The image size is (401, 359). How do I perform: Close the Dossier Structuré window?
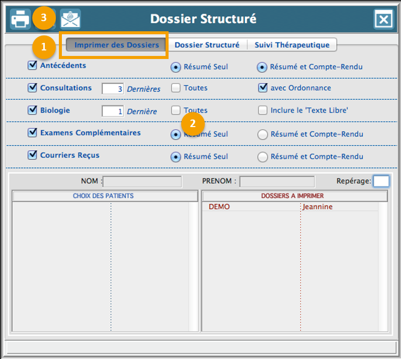pos(383,20)
